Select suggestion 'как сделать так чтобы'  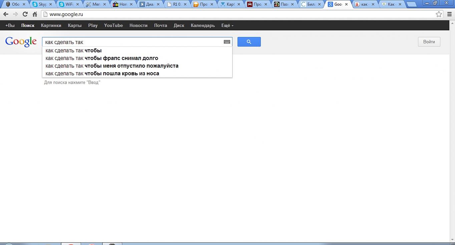coord(137,51)
